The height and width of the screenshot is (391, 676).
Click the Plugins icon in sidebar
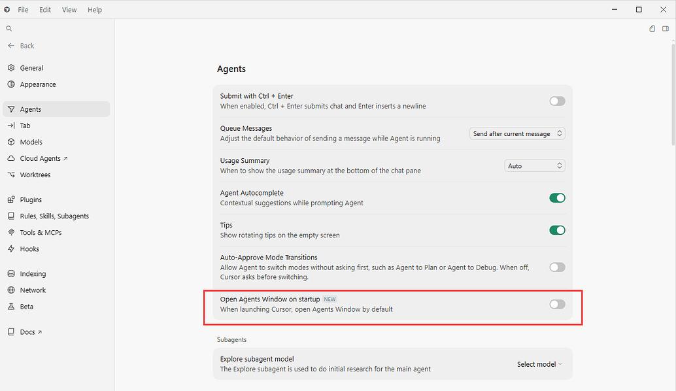[11, 199]
